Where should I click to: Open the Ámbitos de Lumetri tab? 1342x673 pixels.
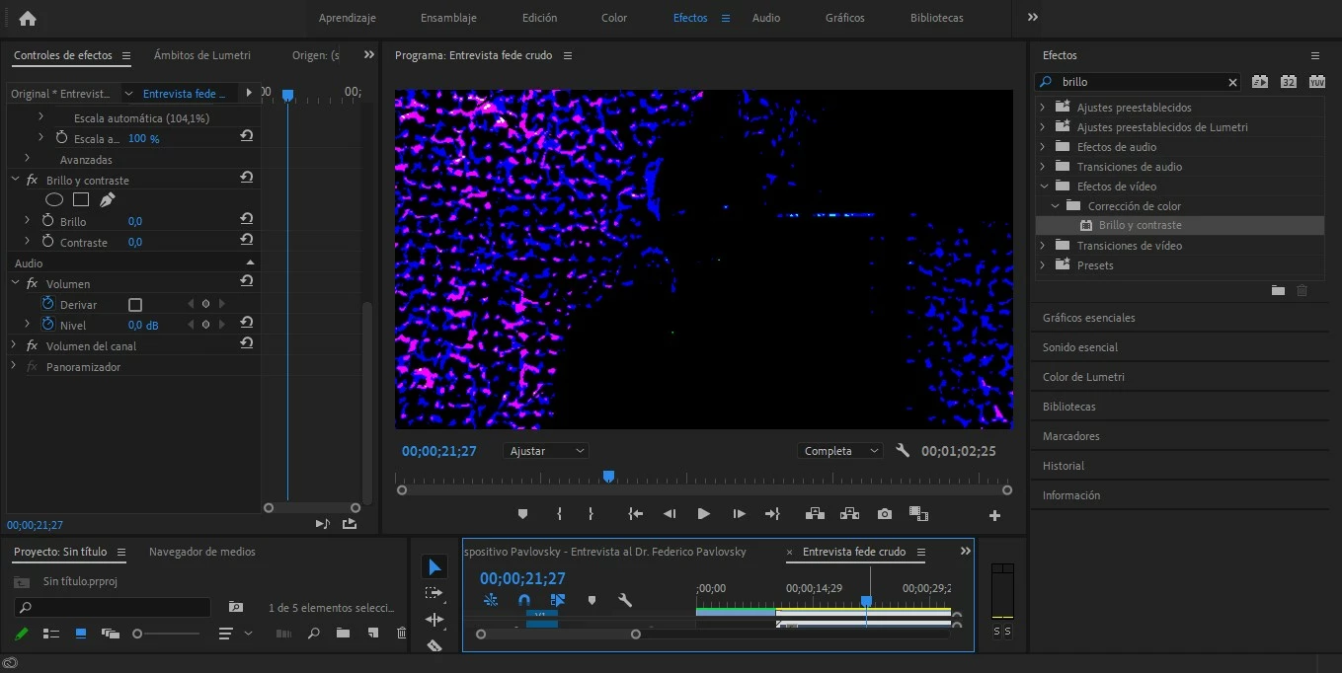pos(201,55)
